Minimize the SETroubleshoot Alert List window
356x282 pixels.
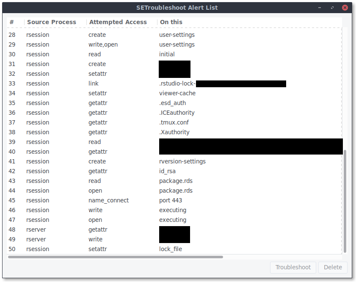click(320, 8)
